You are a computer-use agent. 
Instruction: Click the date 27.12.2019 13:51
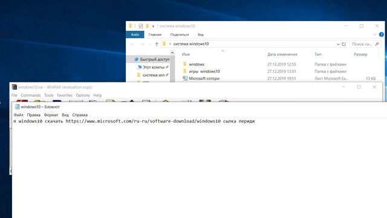pos(281,71)
